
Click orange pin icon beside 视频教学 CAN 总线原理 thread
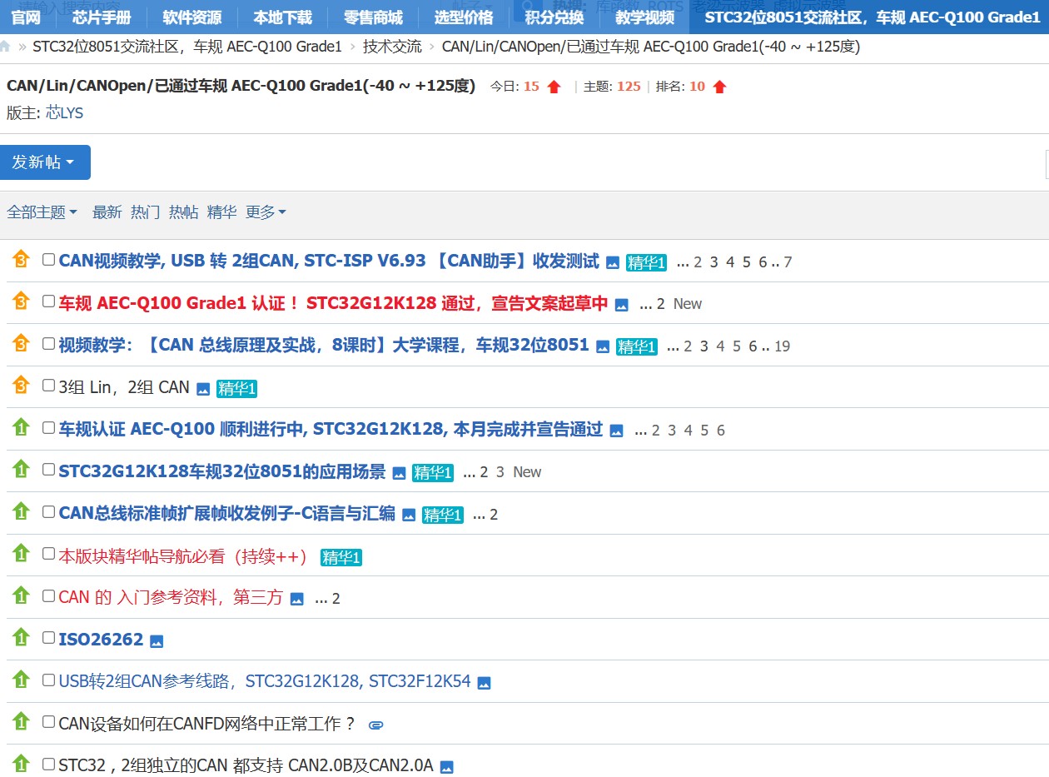point(21,343)
